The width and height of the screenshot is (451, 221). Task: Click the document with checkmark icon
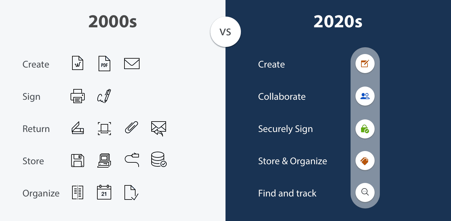tap(131, 192)
